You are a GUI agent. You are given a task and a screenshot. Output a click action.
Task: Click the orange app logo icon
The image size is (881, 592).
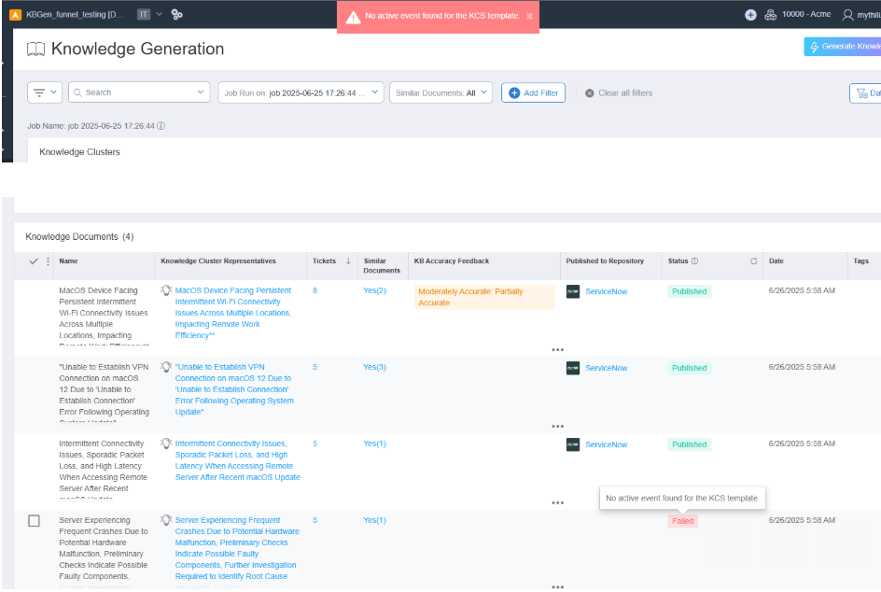(x=16, y=15)
